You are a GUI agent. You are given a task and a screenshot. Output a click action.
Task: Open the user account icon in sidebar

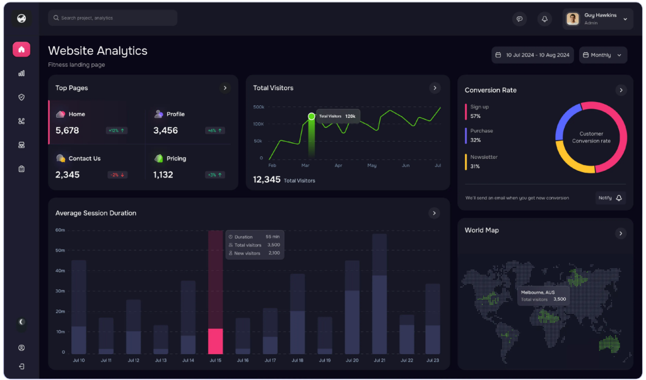coord(21,347)
